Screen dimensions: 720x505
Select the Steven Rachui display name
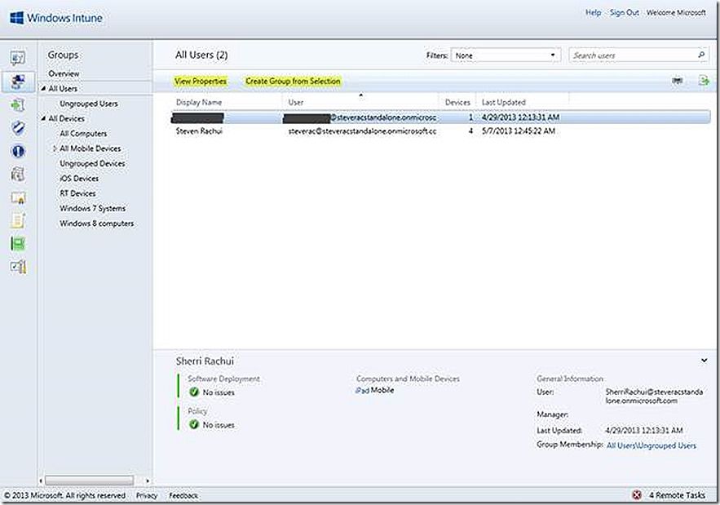click(199, 131)
